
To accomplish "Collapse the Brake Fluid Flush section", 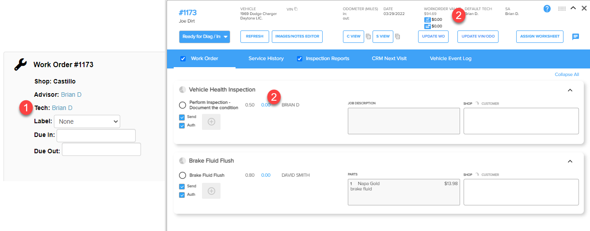I will pyautogui.click(x=570, y=161).
